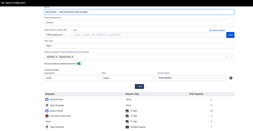This screenshot has width=253, height=131.
Task: Expand the Columns dropdown arrow
Action: point(231,57)
